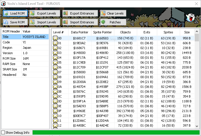Click smiley icon for level 0B
Viewport: 201px width, 136px height.
[55, 92]
